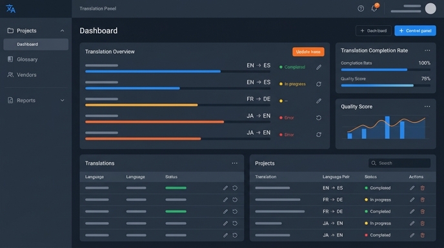Edit the FR → DE In progress project
This screenshot has height=248, width=444.
pos(412,200)
